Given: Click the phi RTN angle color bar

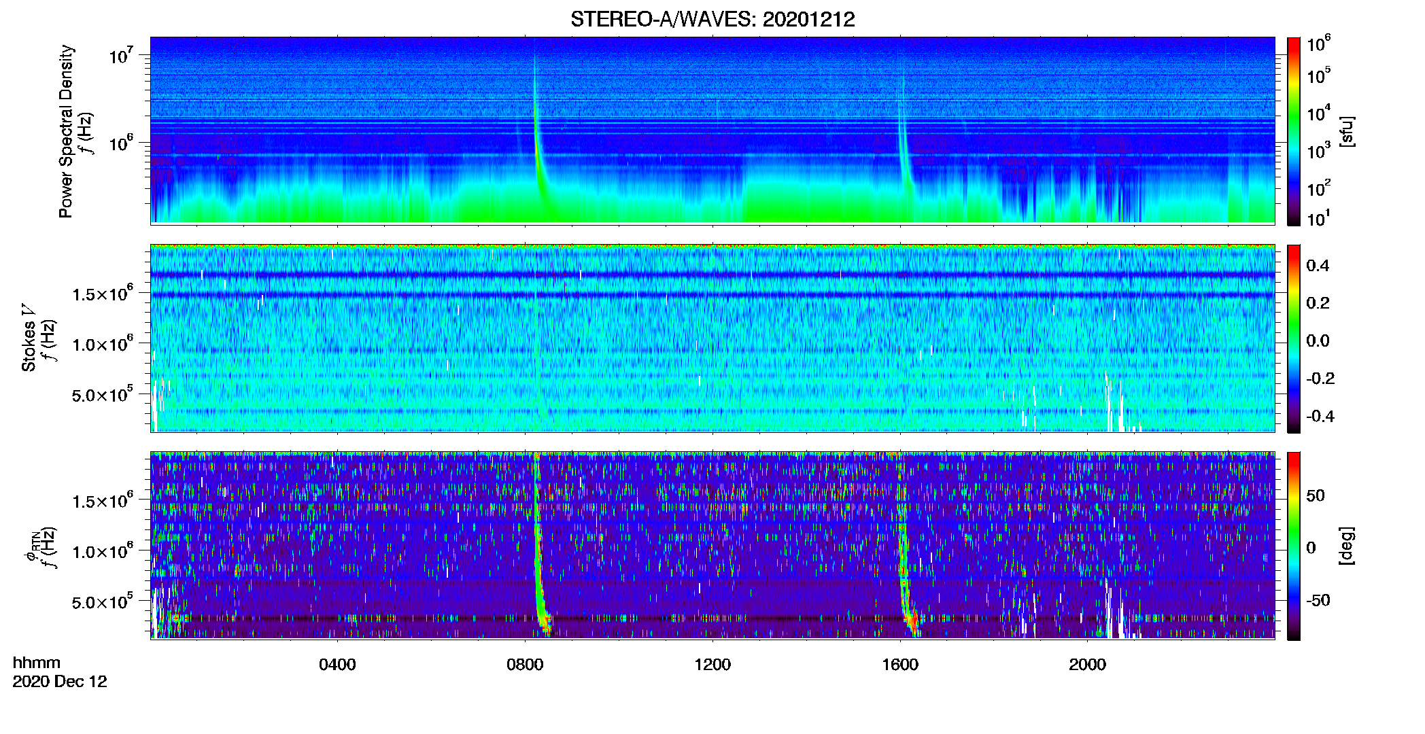Looking at the screenshot, I should (1294, 546).
